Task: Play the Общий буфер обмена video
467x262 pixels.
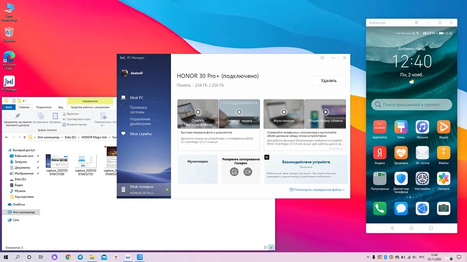Action: [325, 112]
